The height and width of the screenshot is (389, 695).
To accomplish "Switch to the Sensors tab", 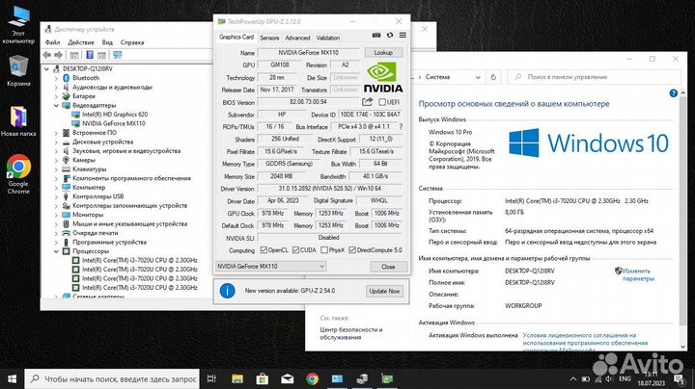I will coord(269,38).
